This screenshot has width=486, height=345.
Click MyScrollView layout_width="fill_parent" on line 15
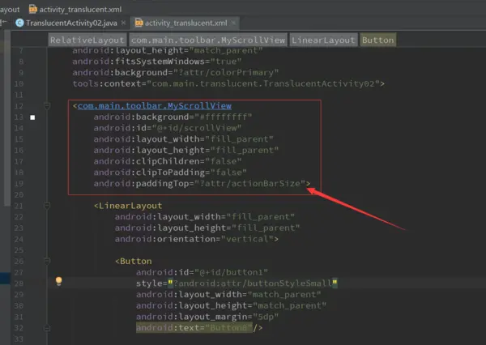184,139
